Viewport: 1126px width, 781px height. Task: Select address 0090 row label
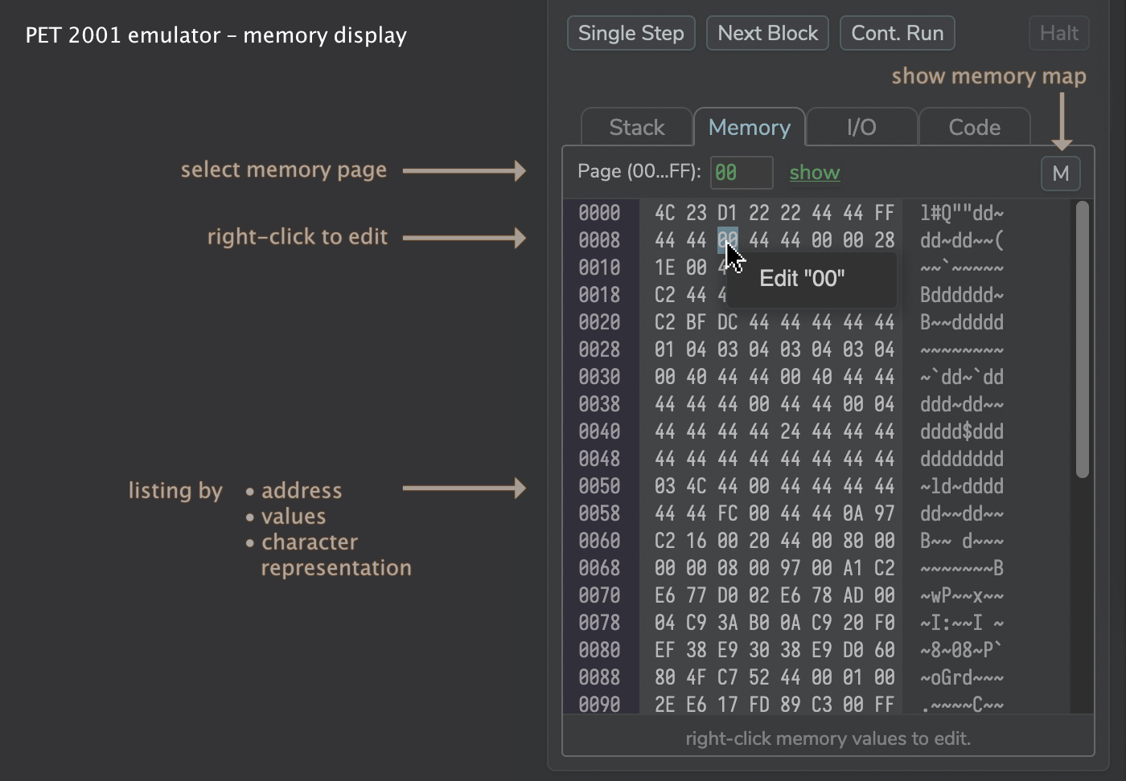(x=599, y=705)
